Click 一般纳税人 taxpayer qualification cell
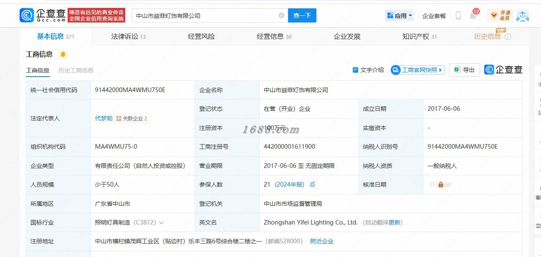This screenshot has height=257, width=541. 442,166
